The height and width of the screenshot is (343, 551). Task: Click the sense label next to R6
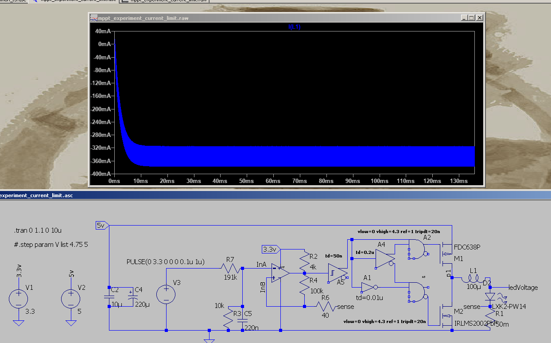345,306
